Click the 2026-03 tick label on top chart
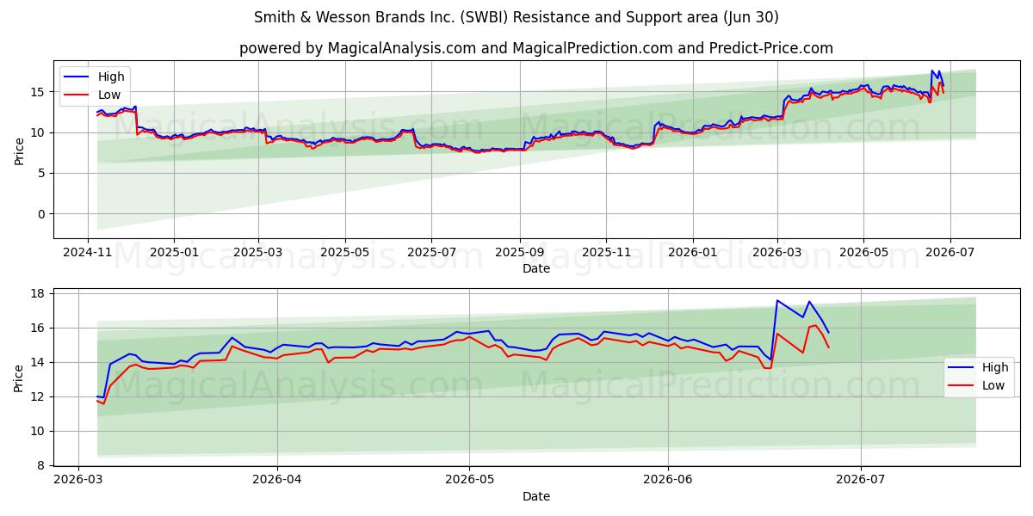Image resolution: width=1033 pixels, height=516 pixels. (x=776, y=252)
